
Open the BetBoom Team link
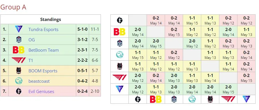(44, 50)
